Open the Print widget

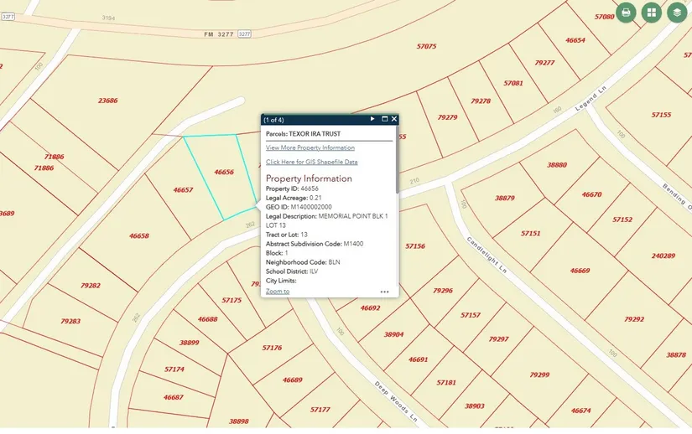[626, 13]
